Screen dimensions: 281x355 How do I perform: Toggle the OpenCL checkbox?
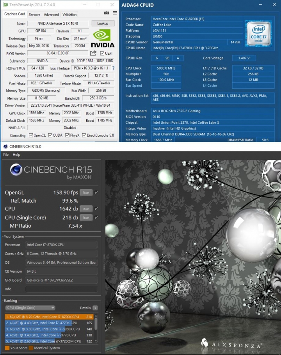[x=31, y=135]
